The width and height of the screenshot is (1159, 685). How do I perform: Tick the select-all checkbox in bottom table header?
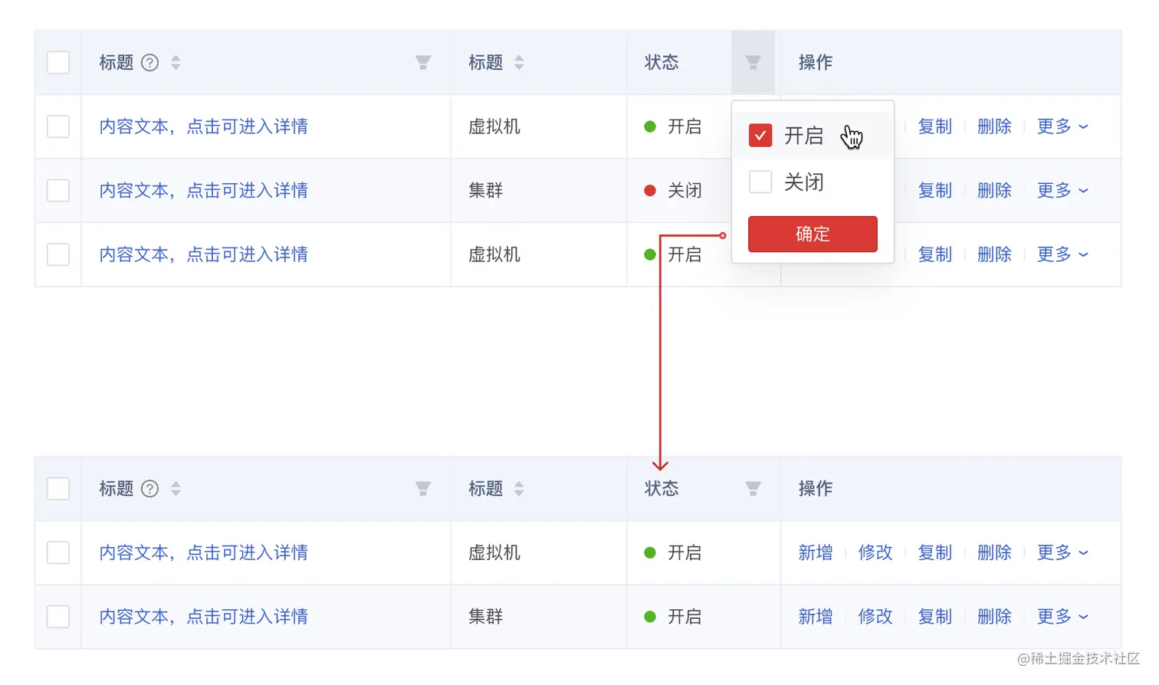click(x=58, y=489)
